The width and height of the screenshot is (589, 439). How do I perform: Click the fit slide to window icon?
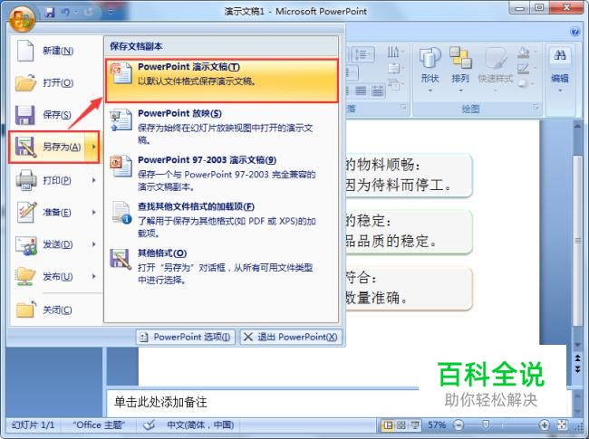(563, 425)
